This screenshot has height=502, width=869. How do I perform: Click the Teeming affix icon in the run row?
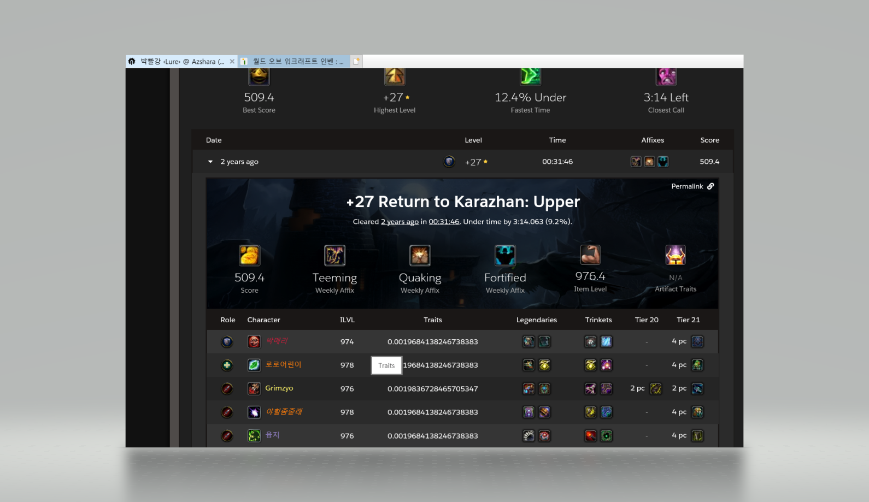636,162
